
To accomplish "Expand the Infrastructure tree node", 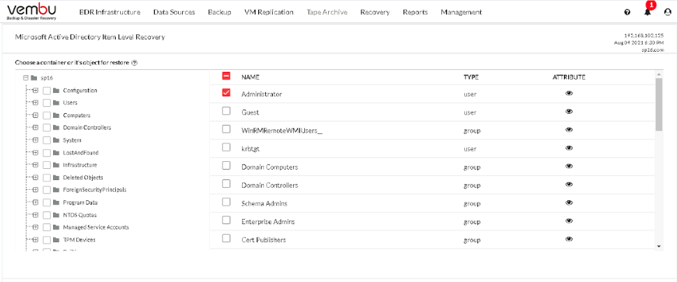I will pyautogui.click(x=36, y=165).
